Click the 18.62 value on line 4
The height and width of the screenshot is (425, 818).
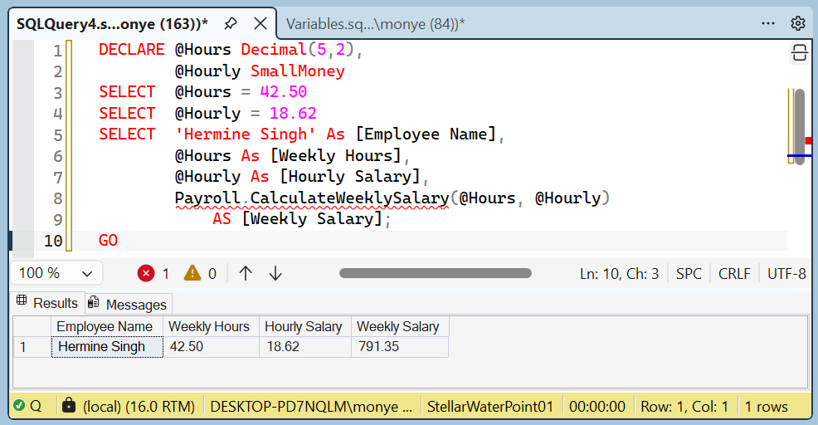coord(293,113)
